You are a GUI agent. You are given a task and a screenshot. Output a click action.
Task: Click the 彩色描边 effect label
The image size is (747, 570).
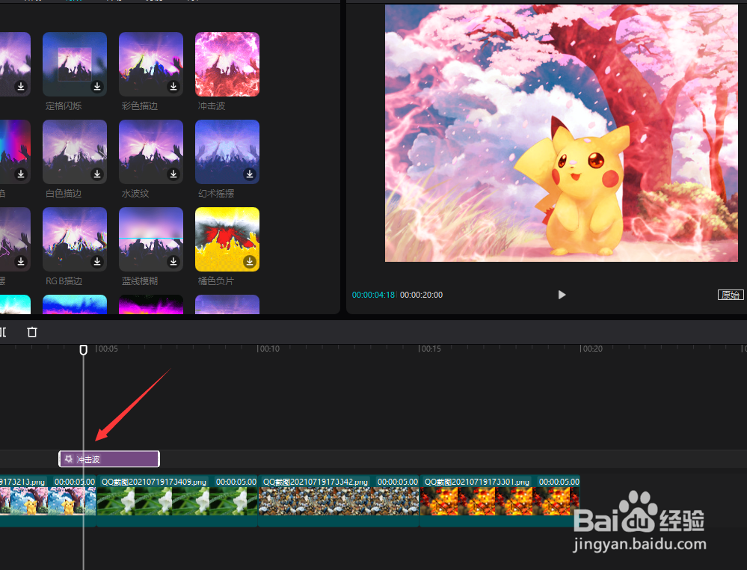point(140,105)
